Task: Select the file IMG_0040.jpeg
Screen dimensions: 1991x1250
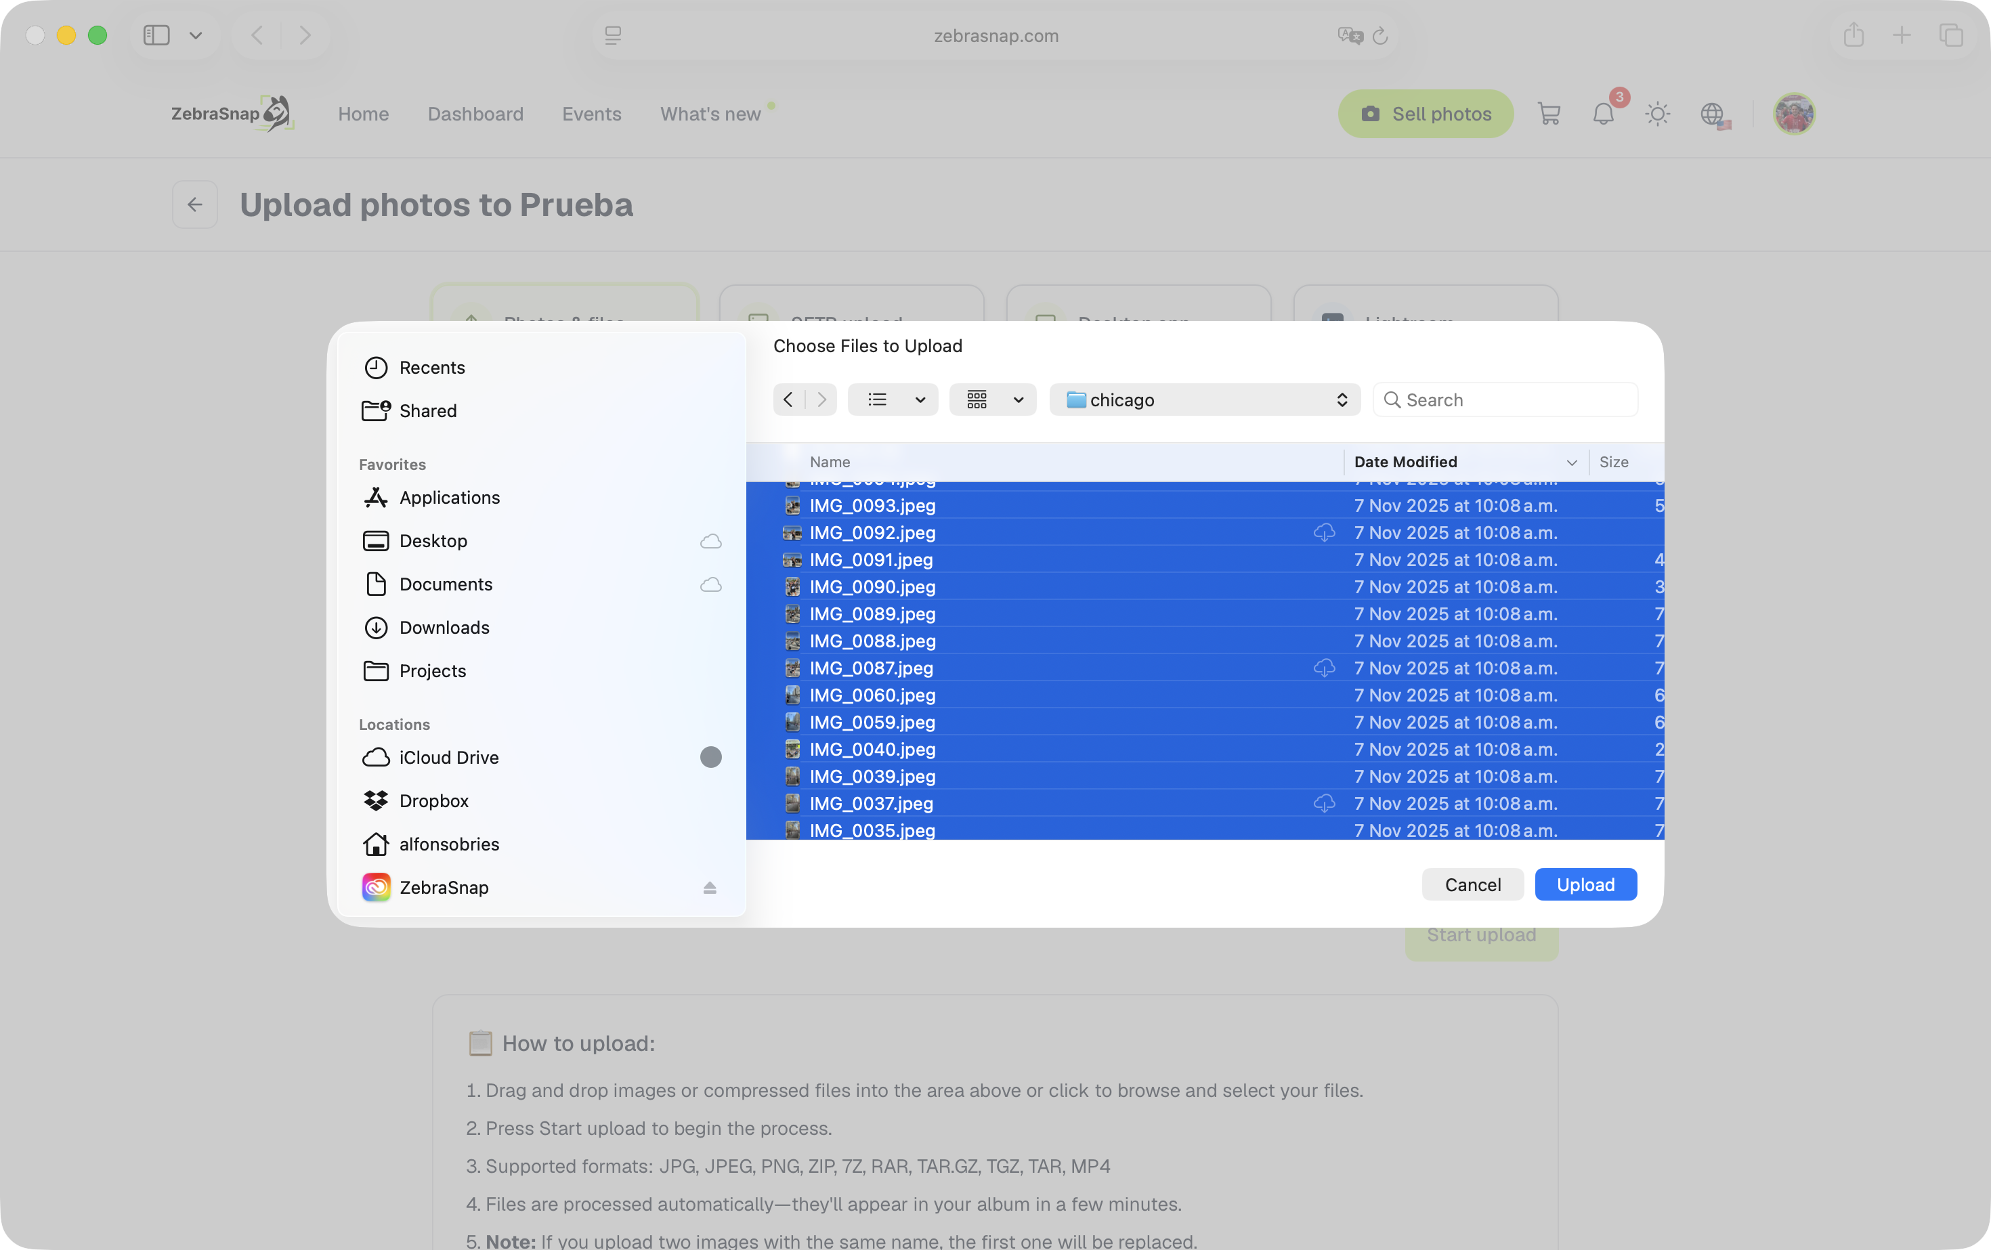Action: pyautogui.click(x=1205, y=750)
